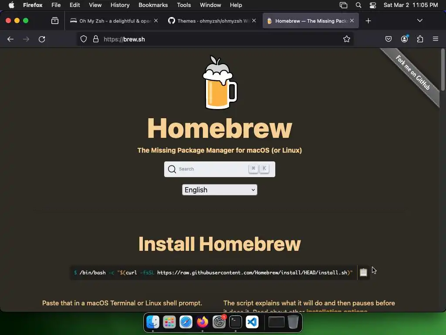
Task: Click the site security padlock icon
Action: (96, 39)
